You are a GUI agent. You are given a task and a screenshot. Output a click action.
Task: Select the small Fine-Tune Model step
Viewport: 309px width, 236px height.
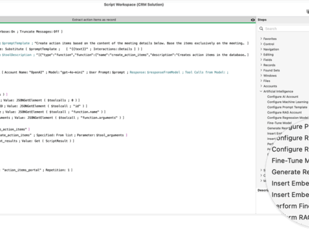pyautogui.click(x=279, y=123)
